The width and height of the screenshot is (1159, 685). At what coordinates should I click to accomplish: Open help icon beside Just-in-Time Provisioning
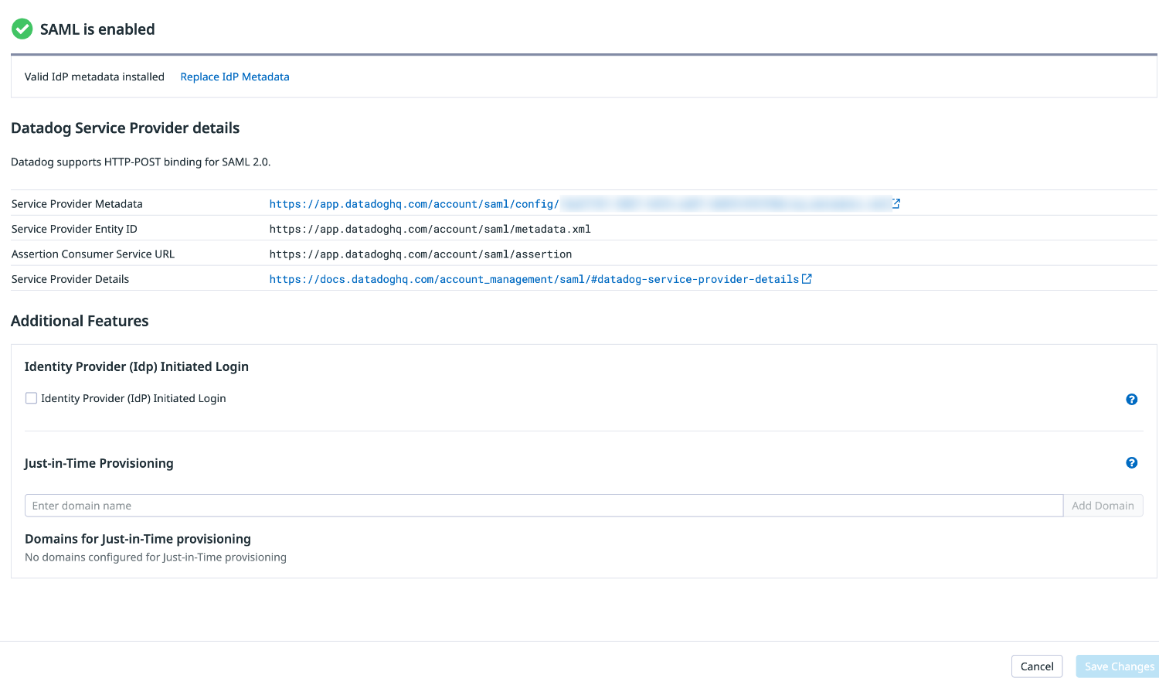coord(1131,462)
